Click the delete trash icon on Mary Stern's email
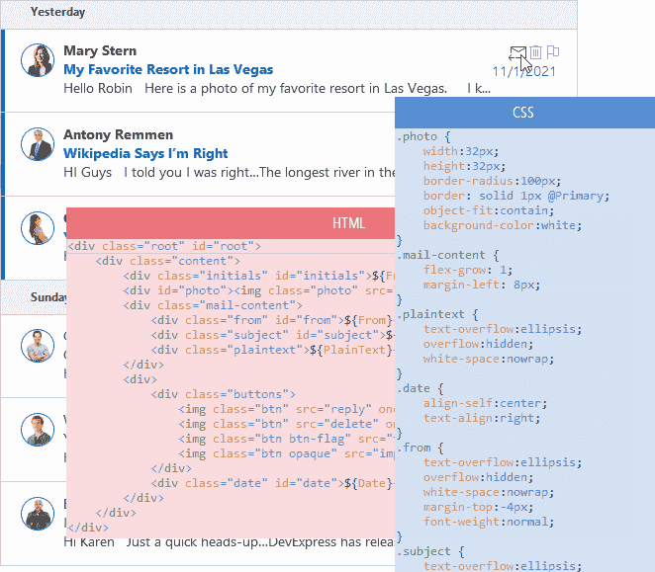Viewport: 655px width, 572px height. coord(535,52)
